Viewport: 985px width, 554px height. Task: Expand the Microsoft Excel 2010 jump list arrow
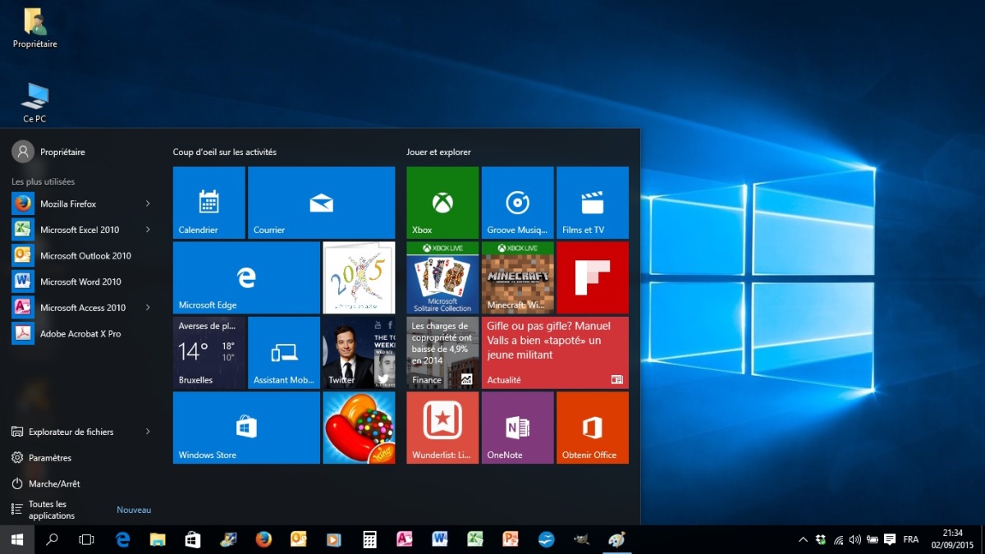coord(148,230)
